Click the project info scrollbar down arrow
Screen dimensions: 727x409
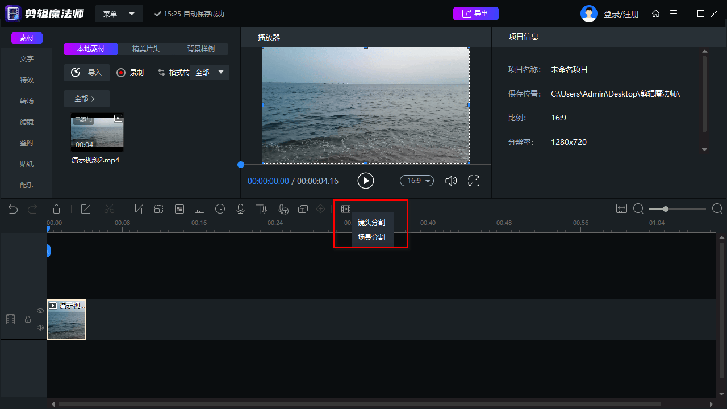[x=705, y=149]
